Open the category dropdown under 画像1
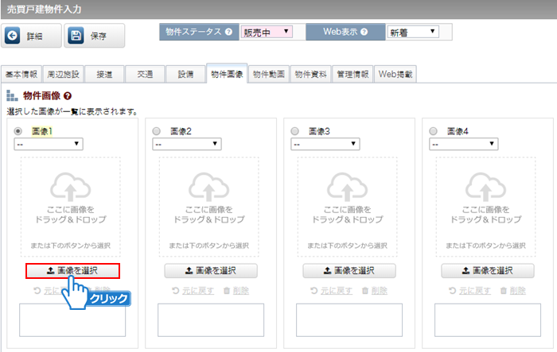This screenshot has height=352, width=557. [x=49, y=144]
